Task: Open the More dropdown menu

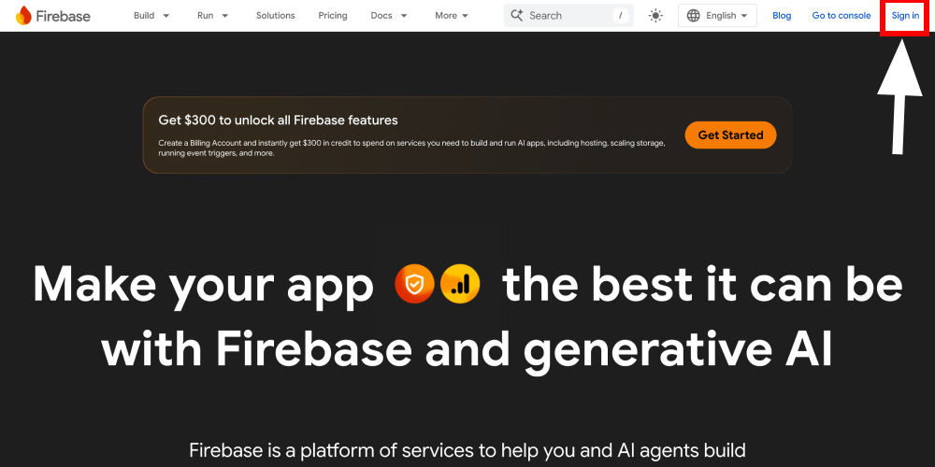Action: pos(453,15)
